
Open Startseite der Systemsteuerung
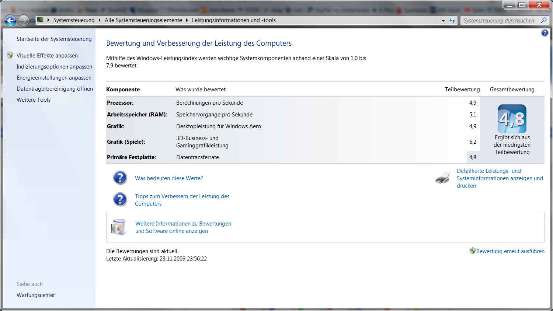pyautogui.click(x=54, y=39)
